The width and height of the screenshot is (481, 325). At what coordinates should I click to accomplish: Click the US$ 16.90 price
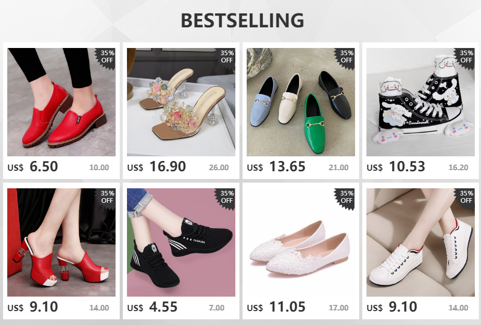(156, 167)
